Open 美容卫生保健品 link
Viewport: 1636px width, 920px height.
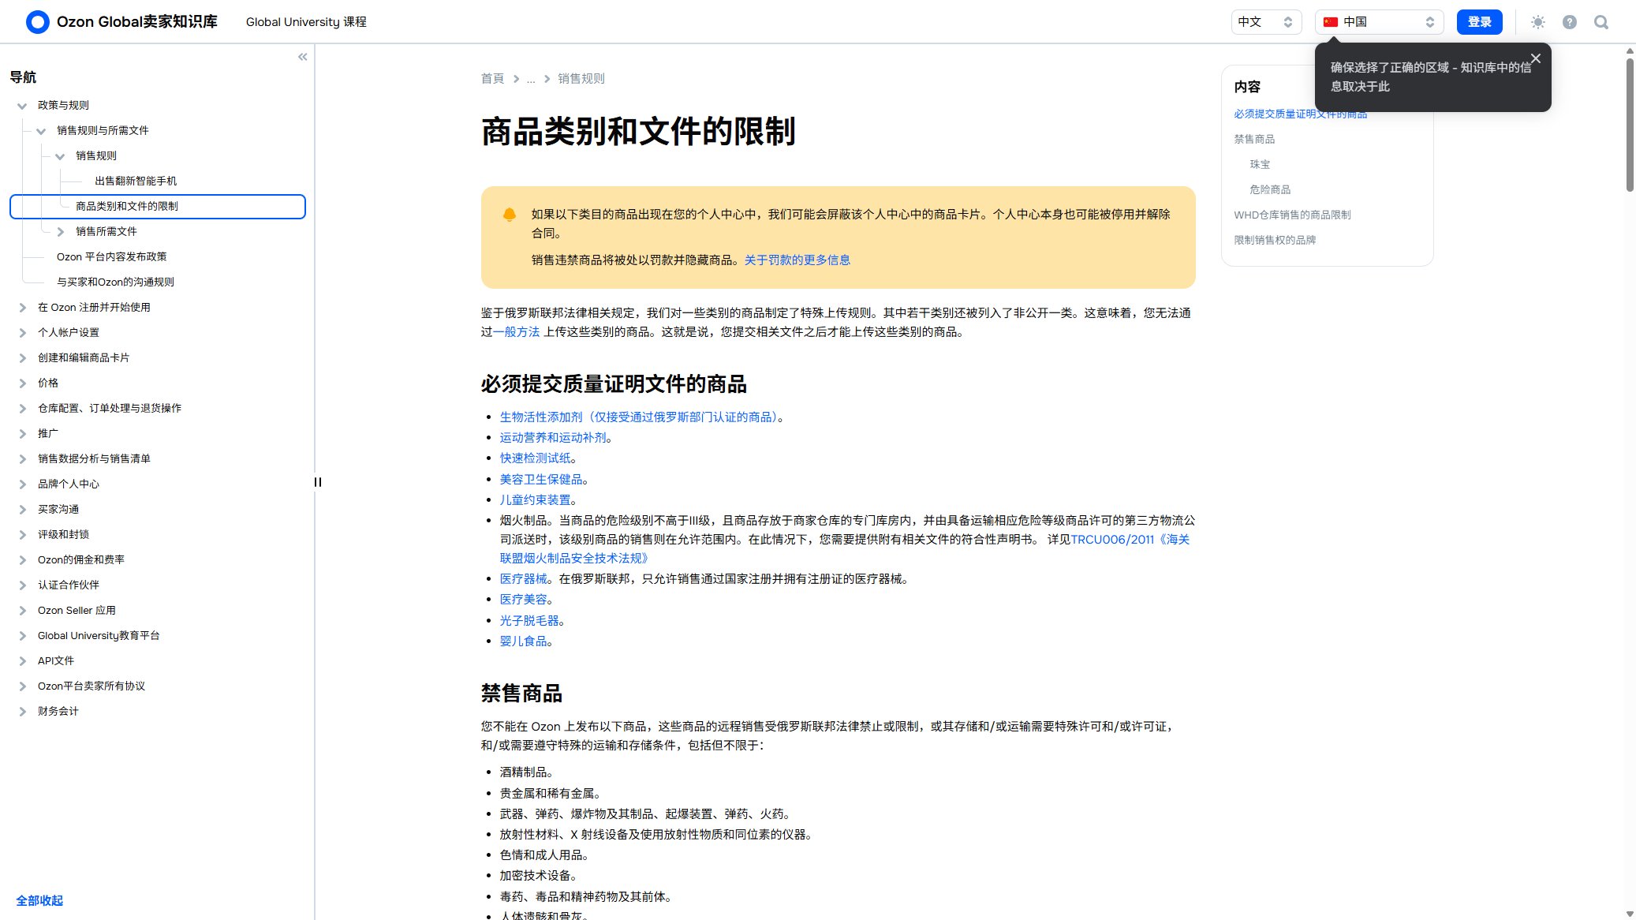[x=541, y=479]
